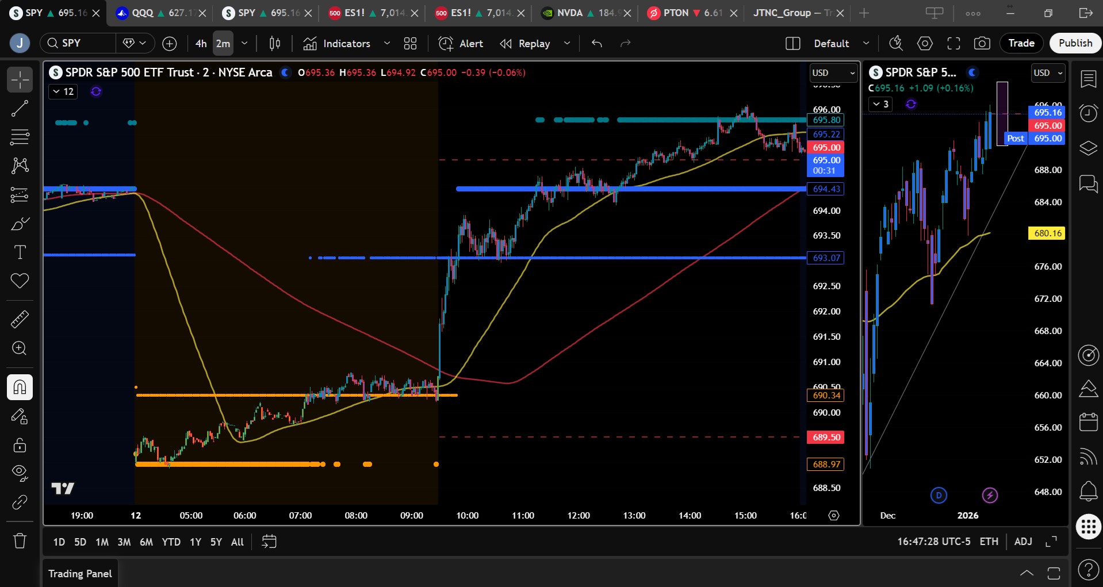
Task: Select the brush drawing tool
Action: 20,224
